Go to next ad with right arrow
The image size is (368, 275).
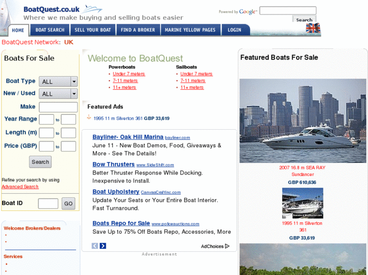click(x=103, y=246)
